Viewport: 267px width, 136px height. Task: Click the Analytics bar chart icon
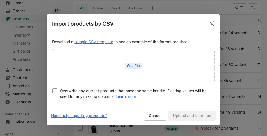8,86
